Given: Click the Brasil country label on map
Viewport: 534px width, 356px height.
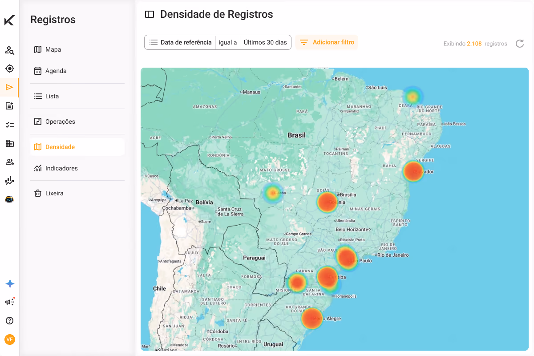Looking at the screenshot, I should 296,135.
